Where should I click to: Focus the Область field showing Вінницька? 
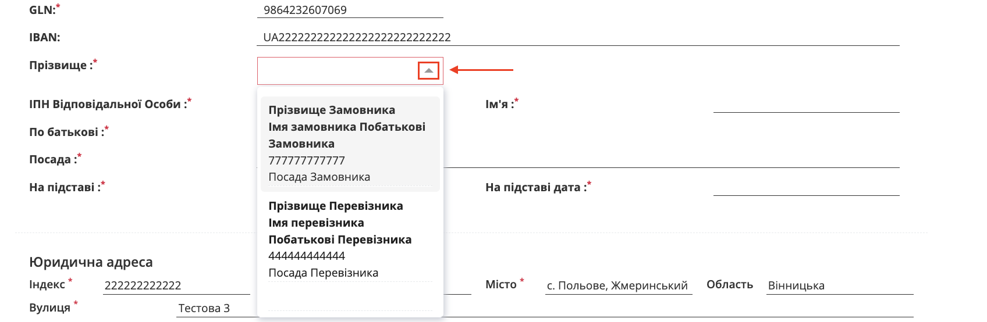pyautogui.click(x=839, y=285)
